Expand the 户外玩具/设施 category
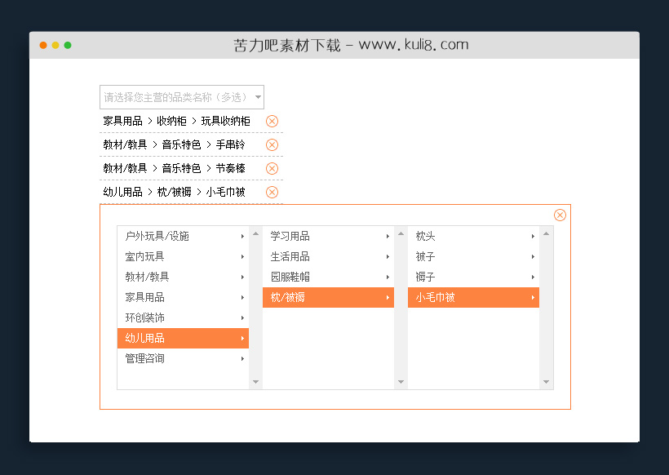Screen dimensions: 669x475 tap(242, 236)
